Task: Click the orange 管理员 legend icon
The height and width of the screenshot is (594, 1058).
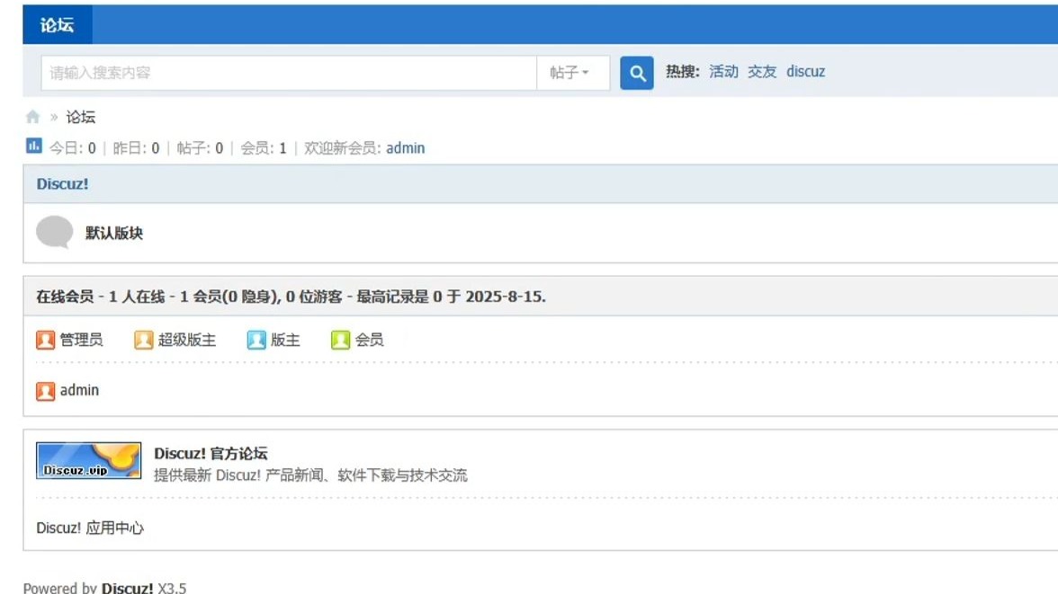Action: (x=45, y=340)
